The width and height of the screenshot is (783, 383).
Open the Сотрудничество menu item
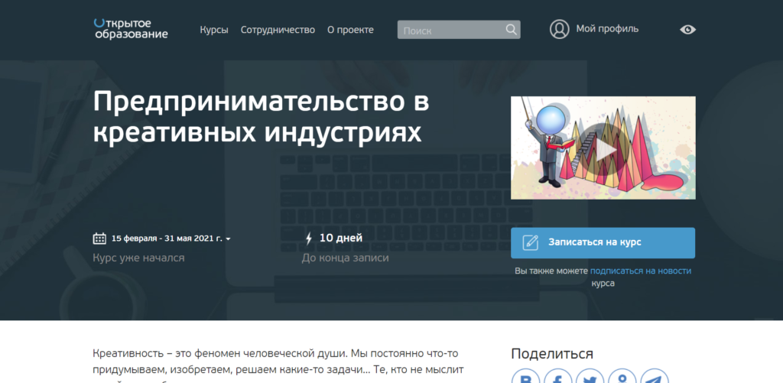(278, 30)
